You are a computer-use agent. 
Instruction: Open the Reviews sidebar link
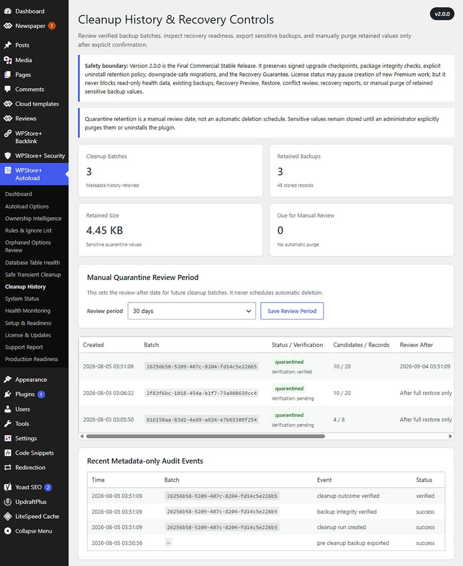coord(26,118)
